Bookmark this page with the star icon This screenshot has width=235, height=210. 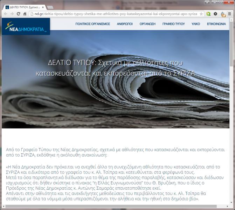coord(201,14)
